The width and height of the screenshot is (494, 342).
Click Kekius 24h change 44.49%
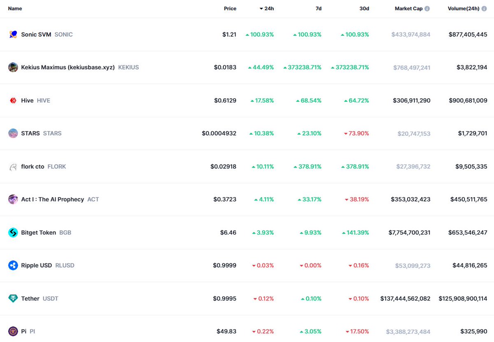point(261,67)
